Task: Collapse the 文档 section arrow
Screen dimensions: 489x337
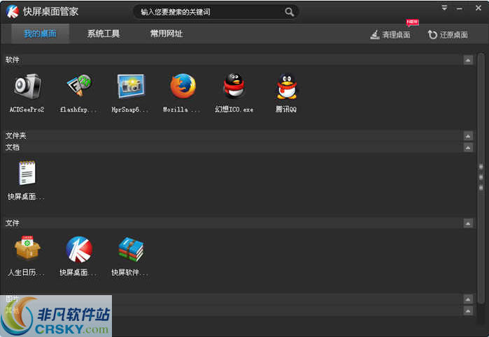Action: [468, 147]
